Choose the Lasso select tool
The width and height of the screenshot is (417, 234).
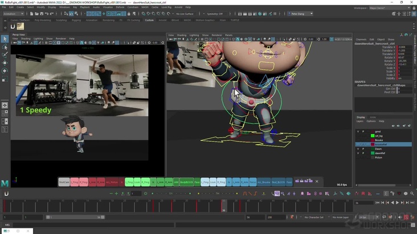[x=5, y=47]
